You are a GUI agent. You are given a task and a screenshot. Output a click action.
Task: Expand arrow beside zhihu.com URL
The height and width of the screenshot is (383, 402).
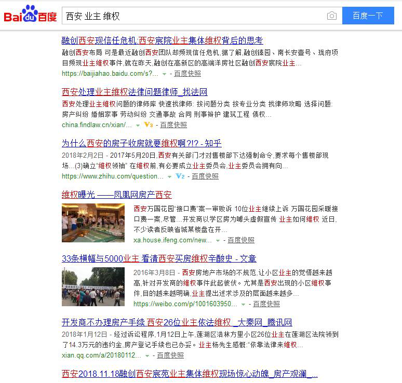coord(170,177)
